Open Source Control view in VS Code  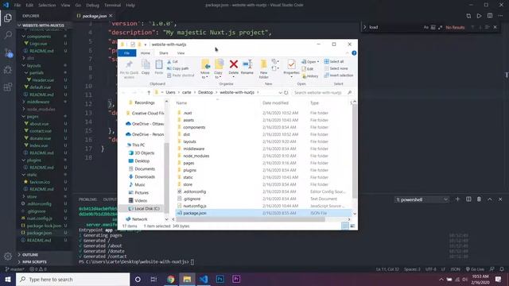pyautogui.click(x=8, y=52)
